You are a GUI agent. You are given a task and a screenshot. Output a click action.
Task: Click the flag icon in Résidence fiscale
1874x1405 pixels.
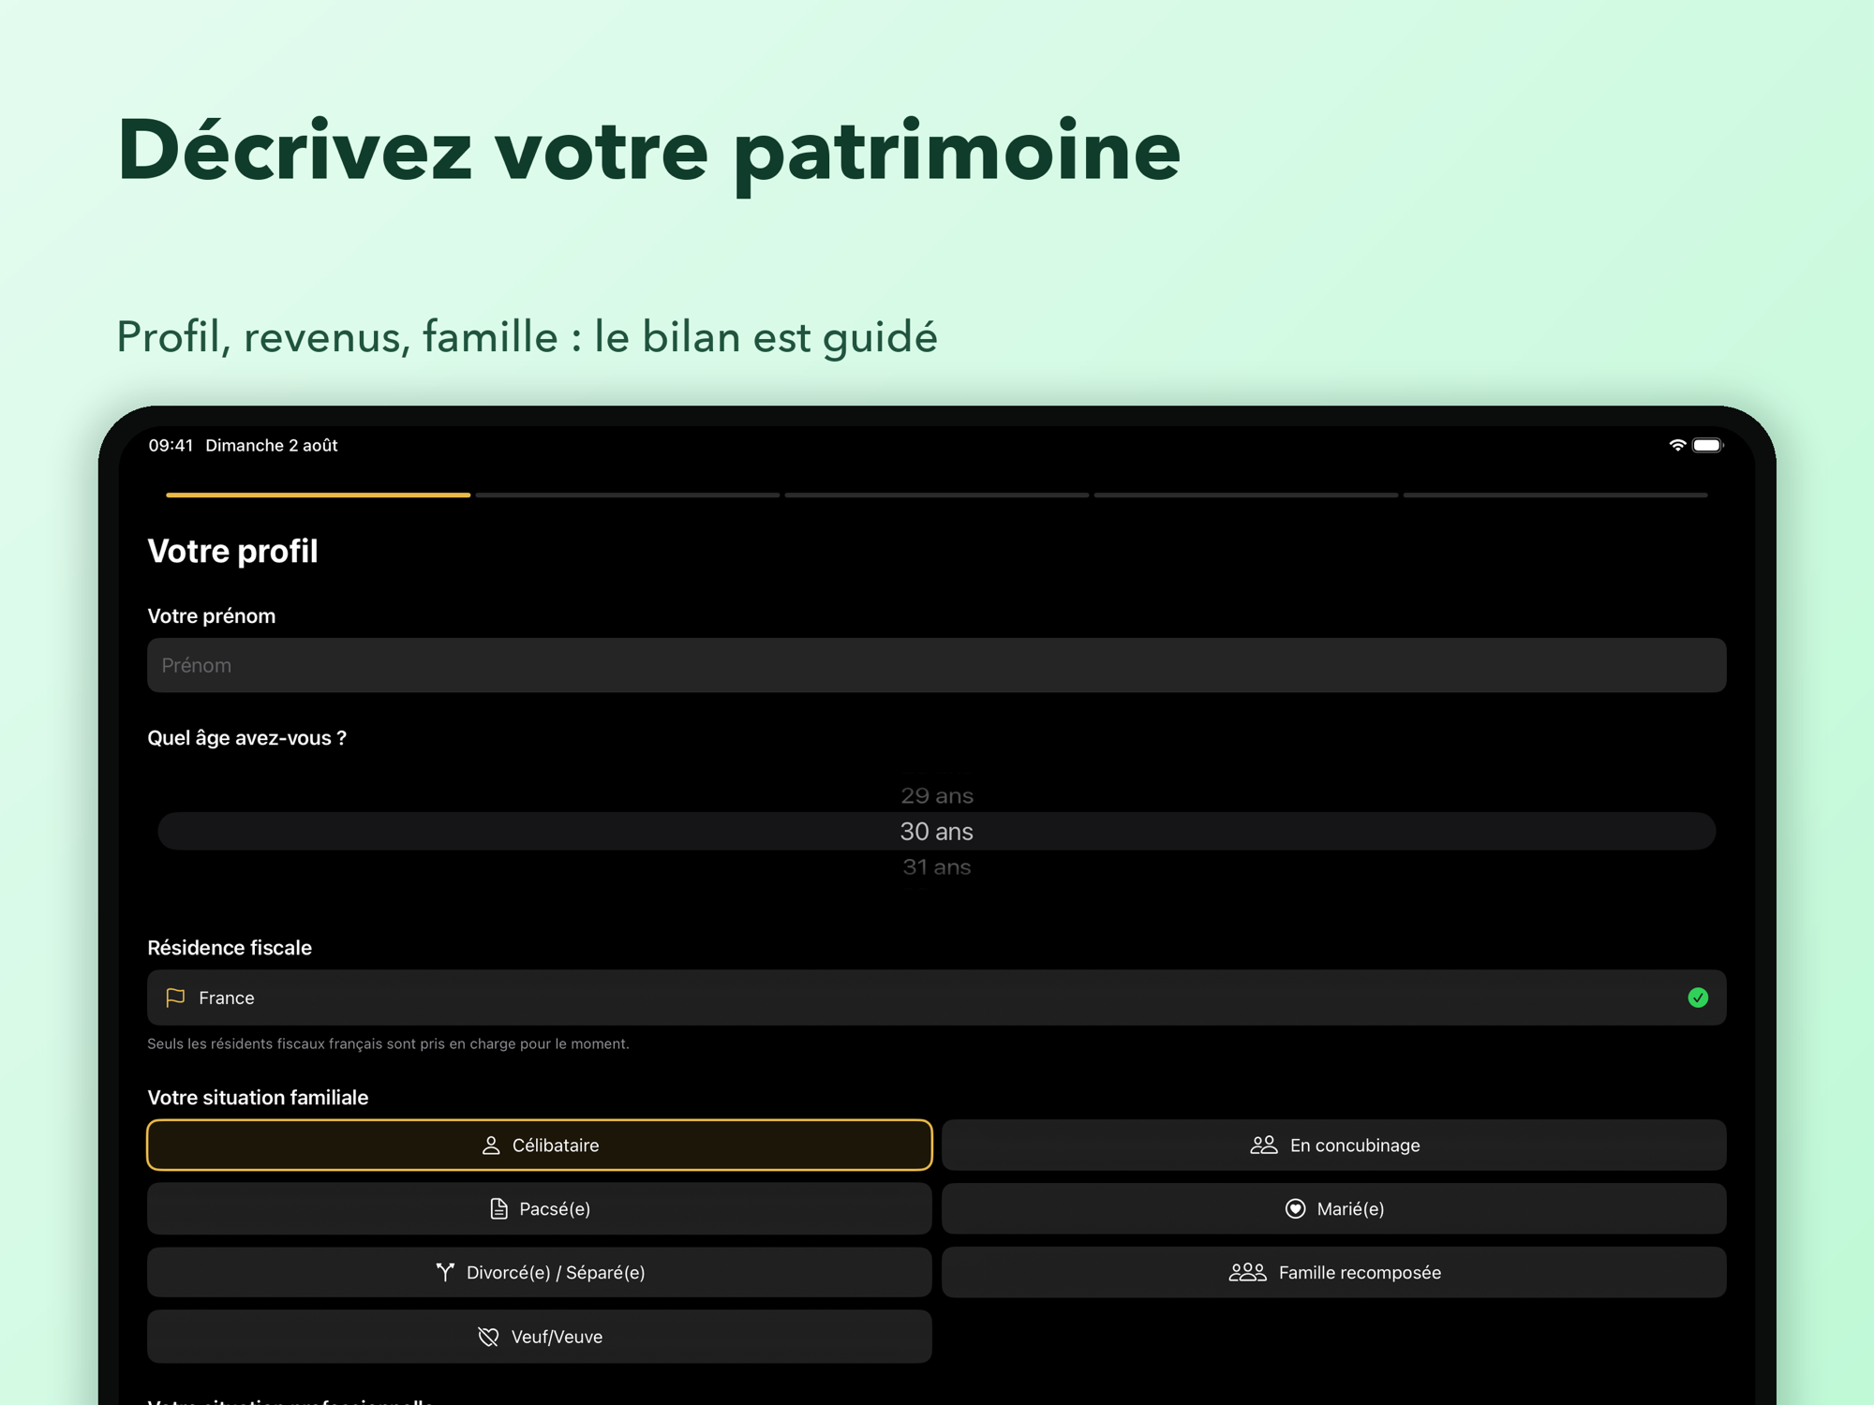175,998
